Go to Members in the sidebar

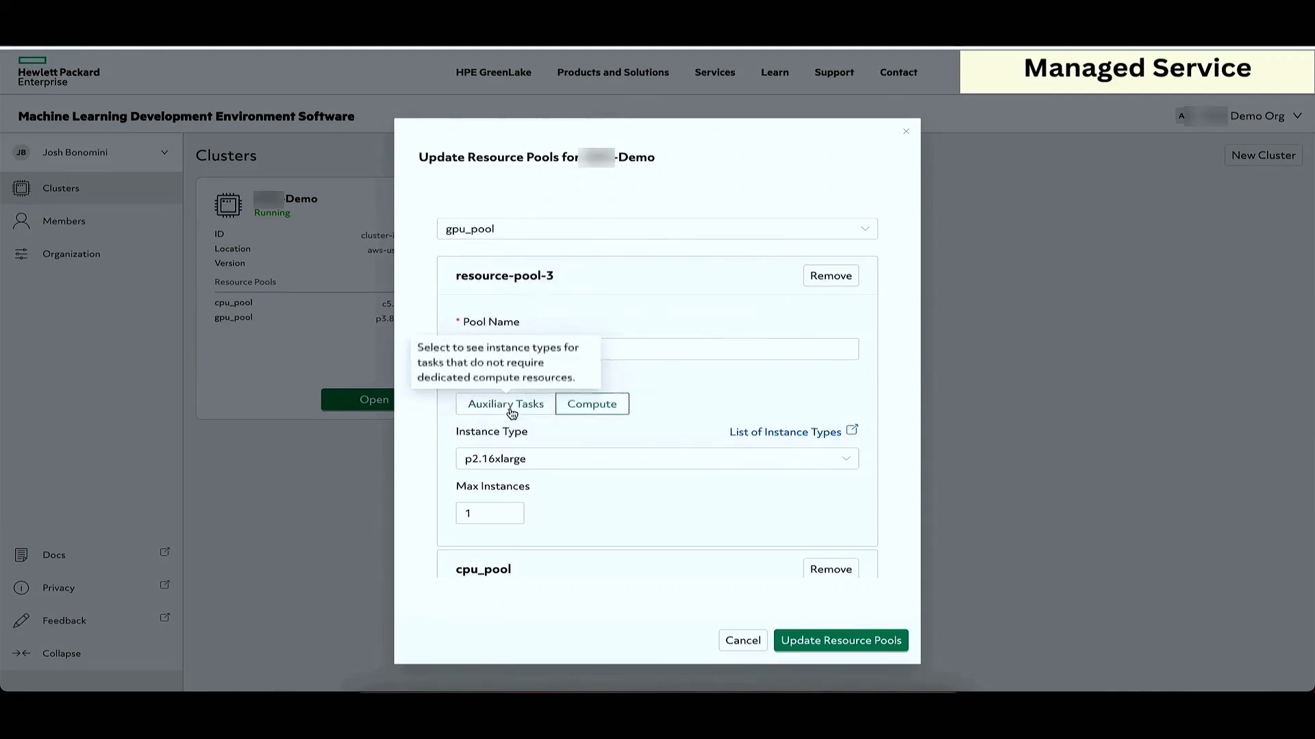click(x=91, y=220)
